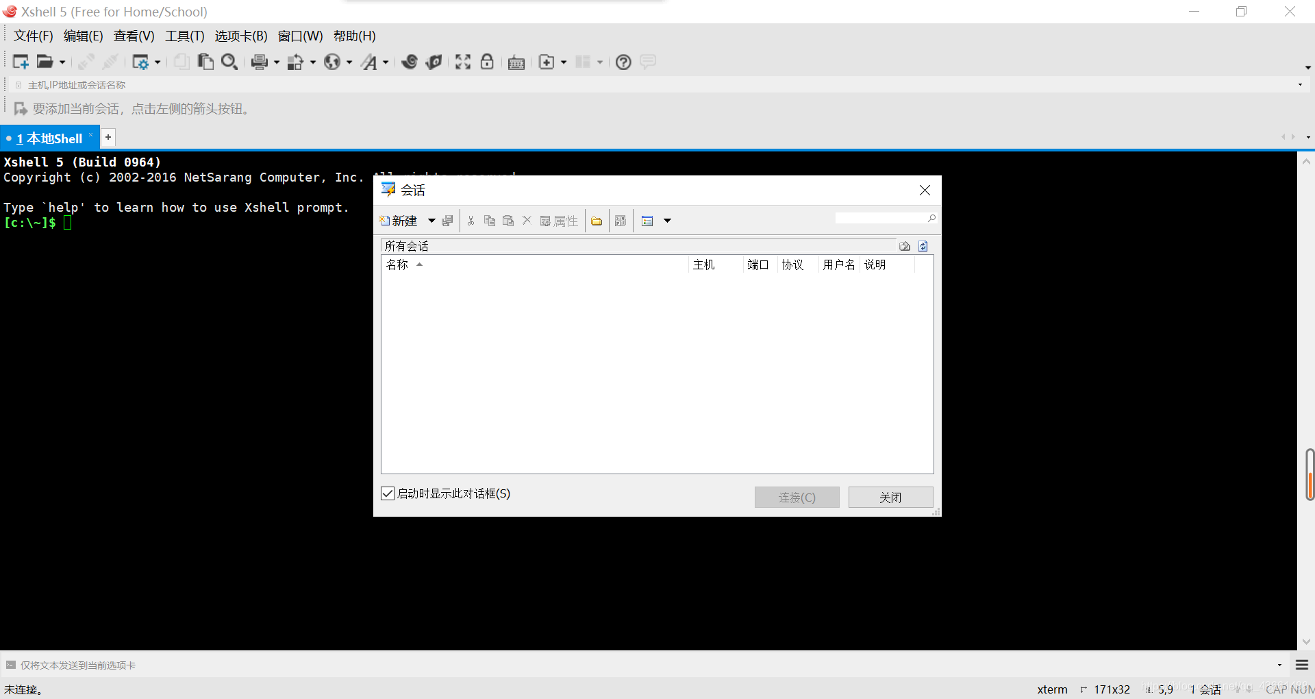This screenshot has width=1315, height=699.
Task: Open the Tools menu 工具(T)
Action: point(184,36)
